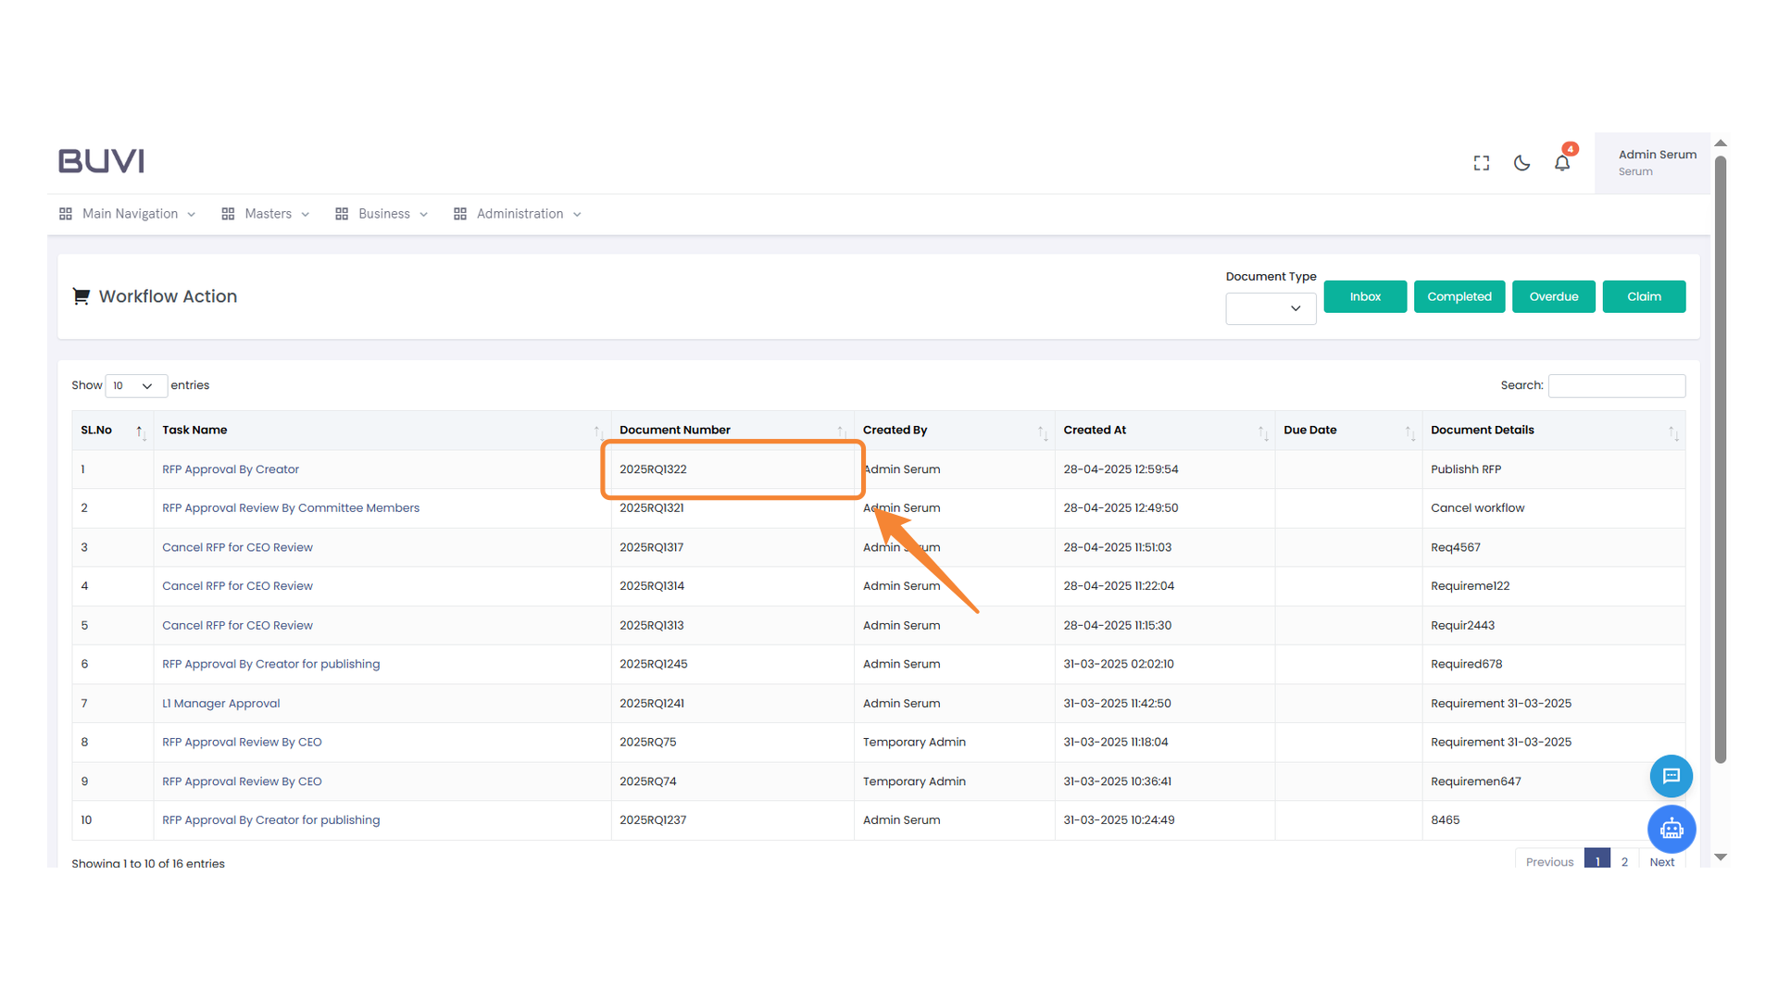Sort by SL.No column arrows

140,431
